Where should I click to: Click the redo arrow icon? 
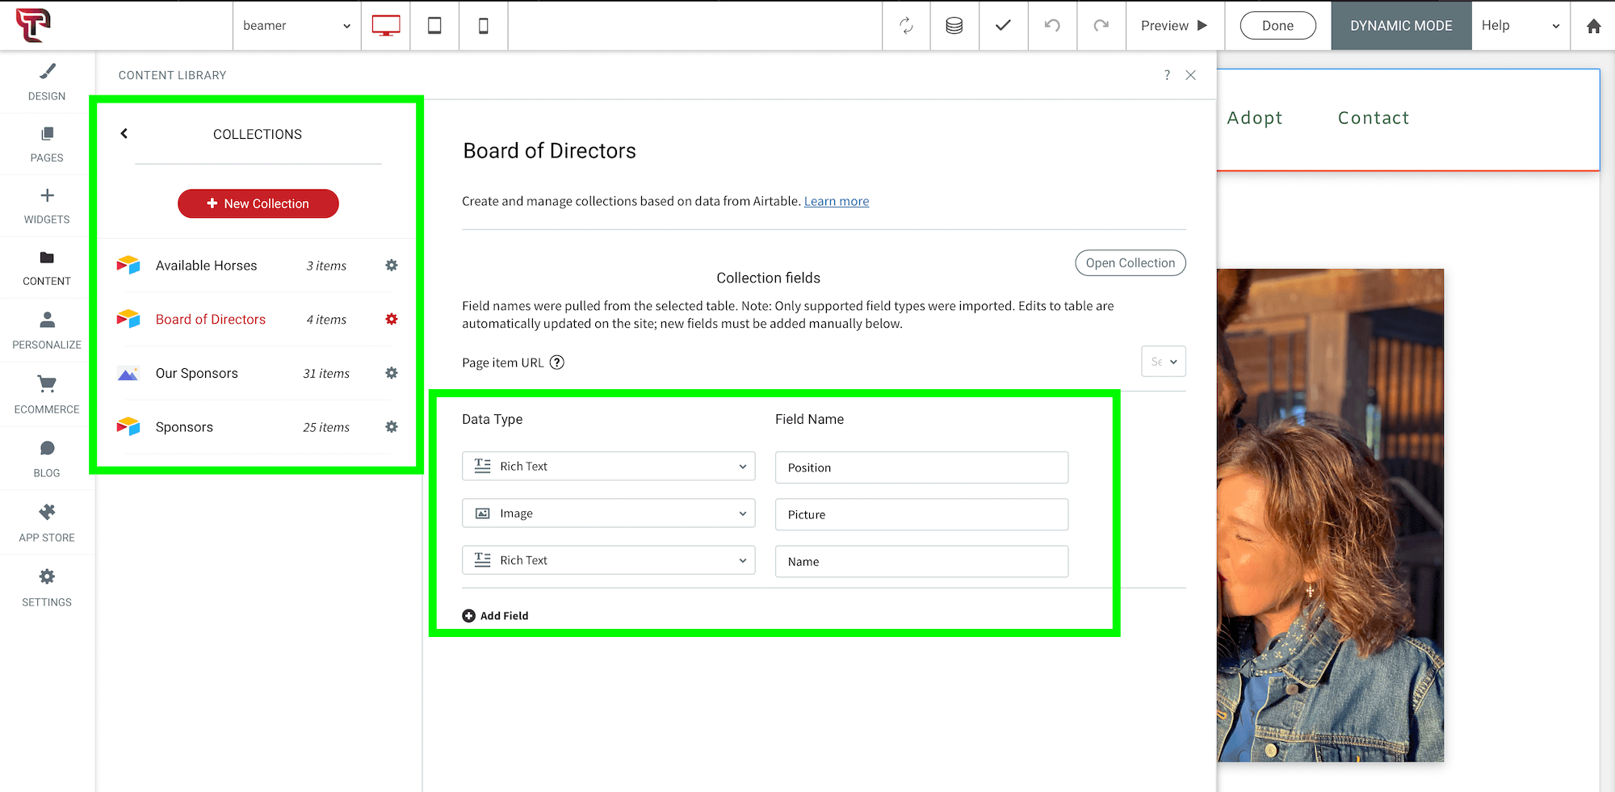1101,26
